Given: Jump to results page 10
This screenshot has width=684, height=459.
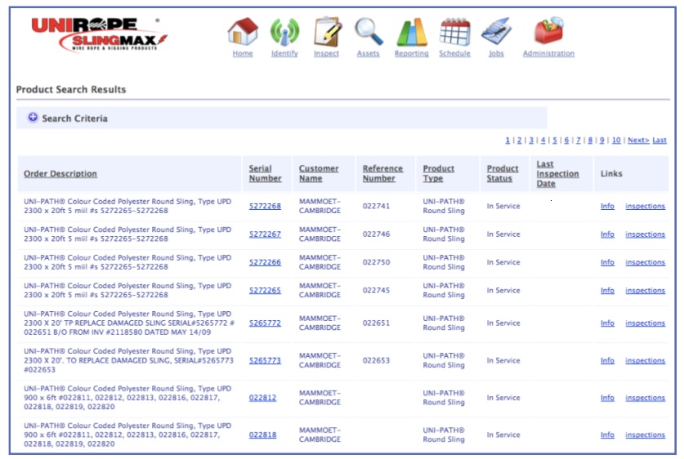Looking at the screenshot, I should point(616,140).
